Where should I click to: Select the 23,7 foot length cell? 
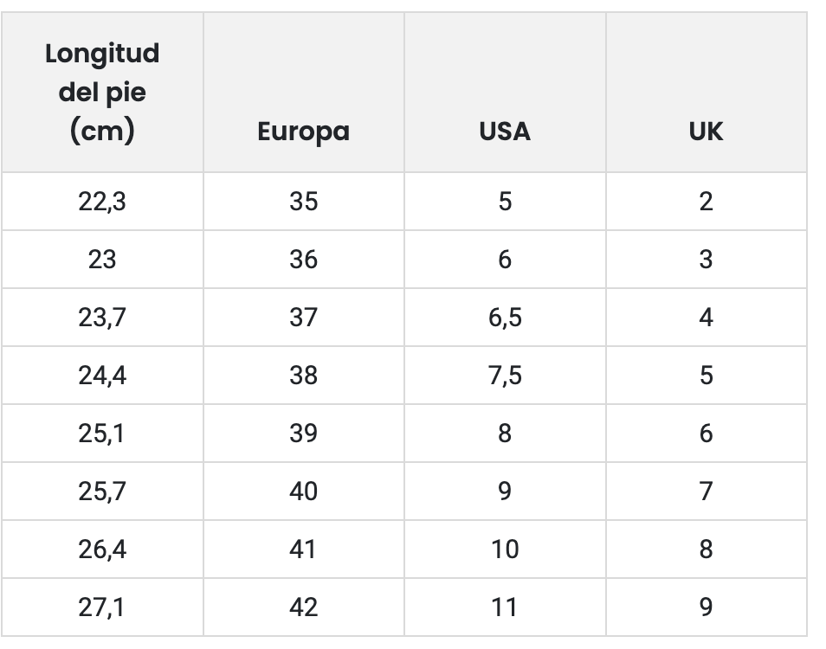pos(102,318)
